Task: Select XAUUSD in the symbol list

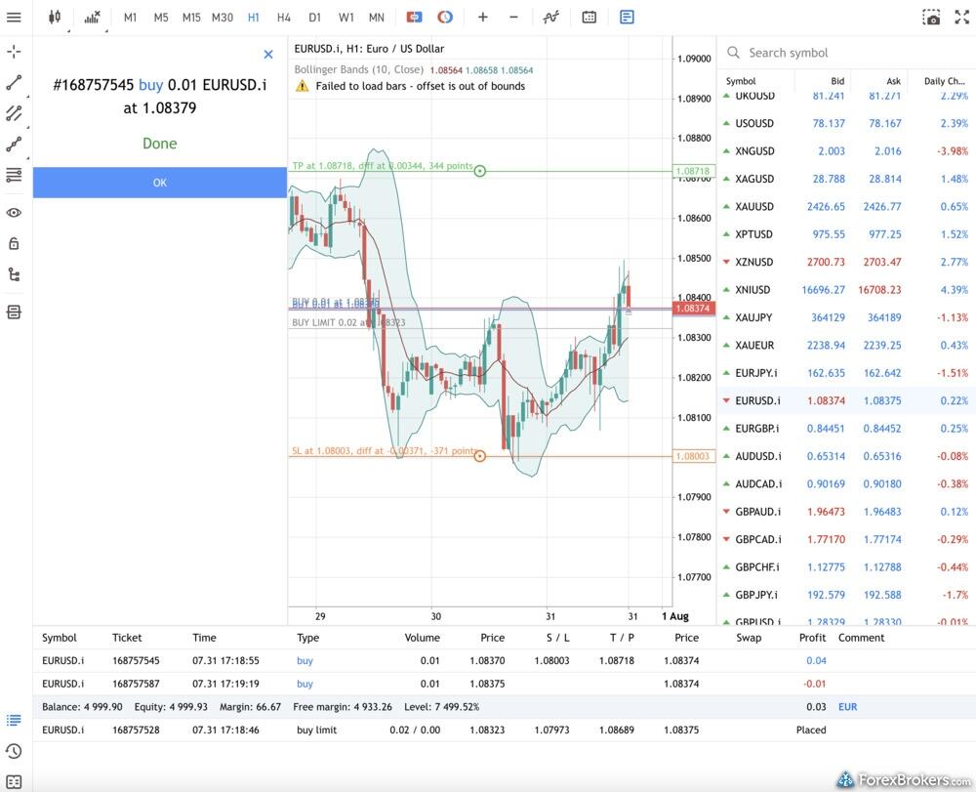Action: pos(754,207)
